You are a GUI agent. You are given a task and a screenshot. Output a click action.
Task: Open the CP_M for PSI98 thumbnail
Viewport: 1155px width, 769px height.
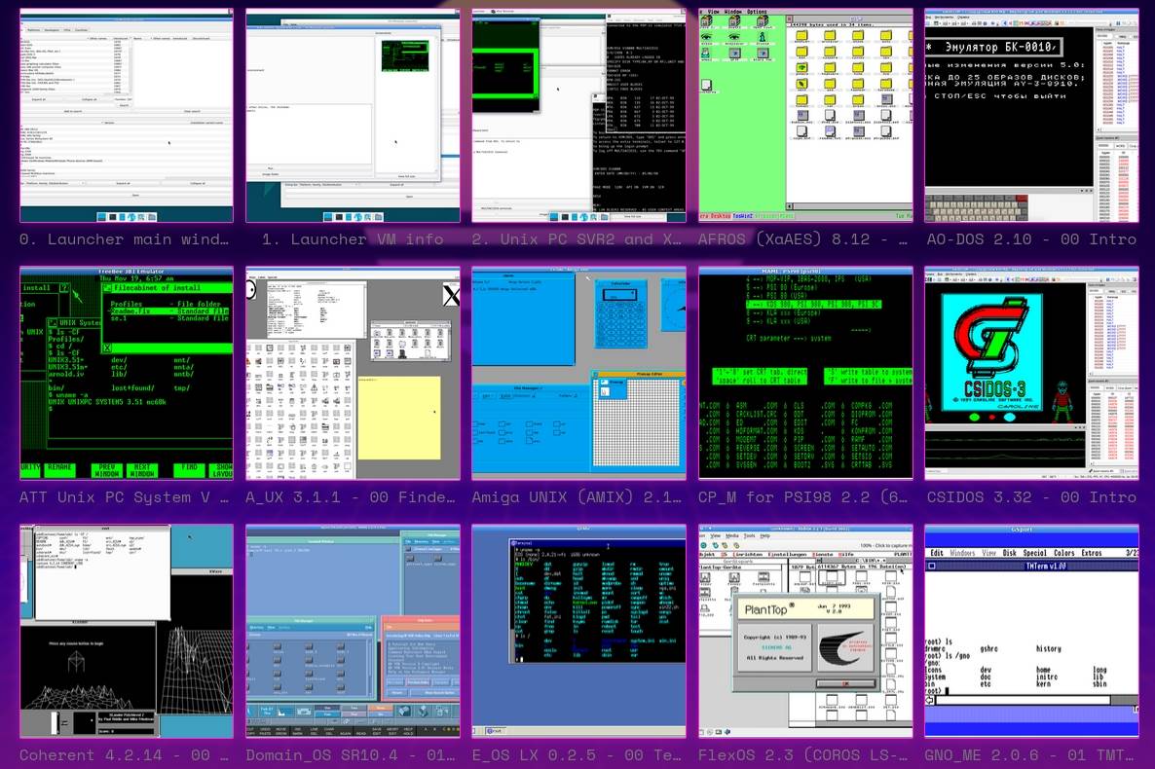tap(805, 374)
